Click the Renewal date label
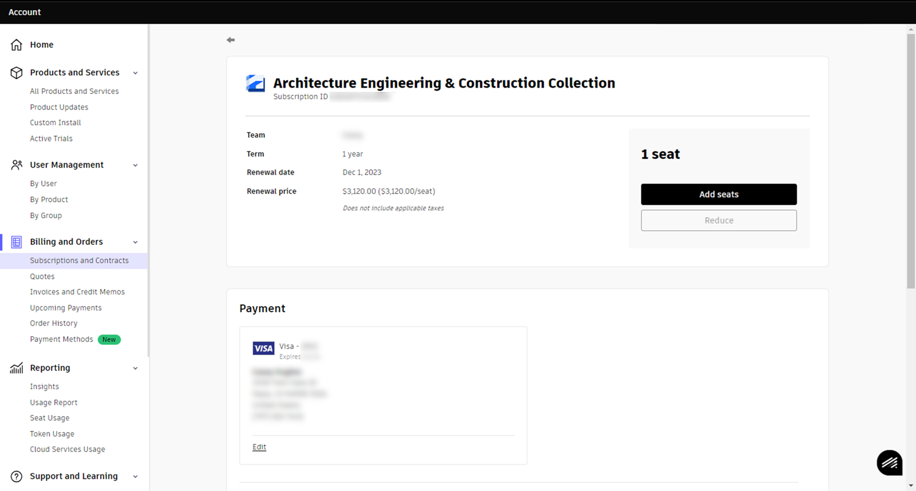 tap(271, 173)
